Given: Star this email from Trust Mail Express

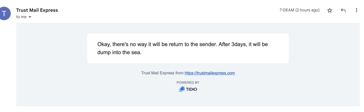Looking at the screenshot, I should [330, 11].
